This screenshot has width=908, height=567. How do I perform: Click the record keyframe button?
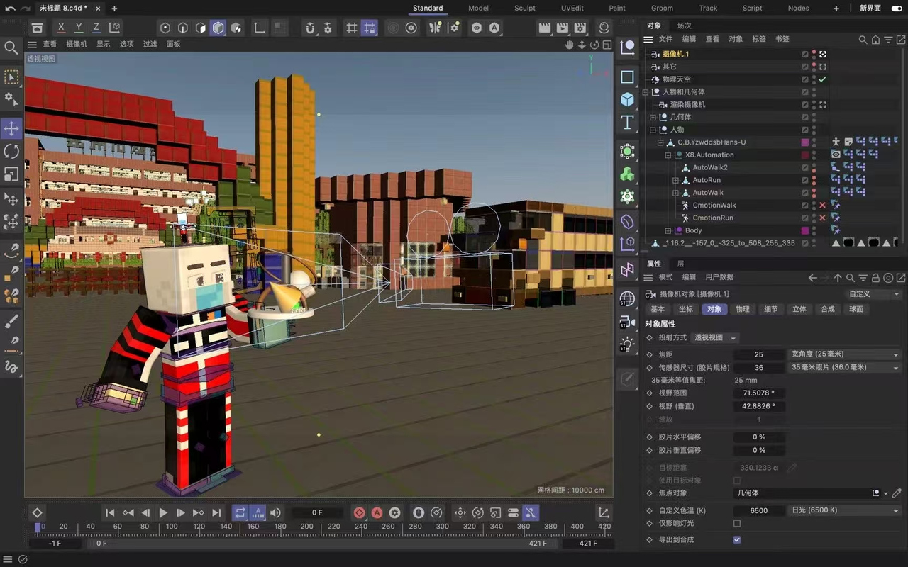[x=360, y=512]
